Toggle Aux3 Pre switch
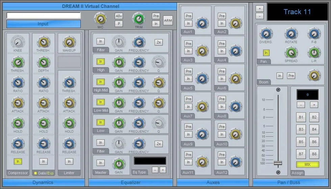331x189 pixels. pos(188,44)
